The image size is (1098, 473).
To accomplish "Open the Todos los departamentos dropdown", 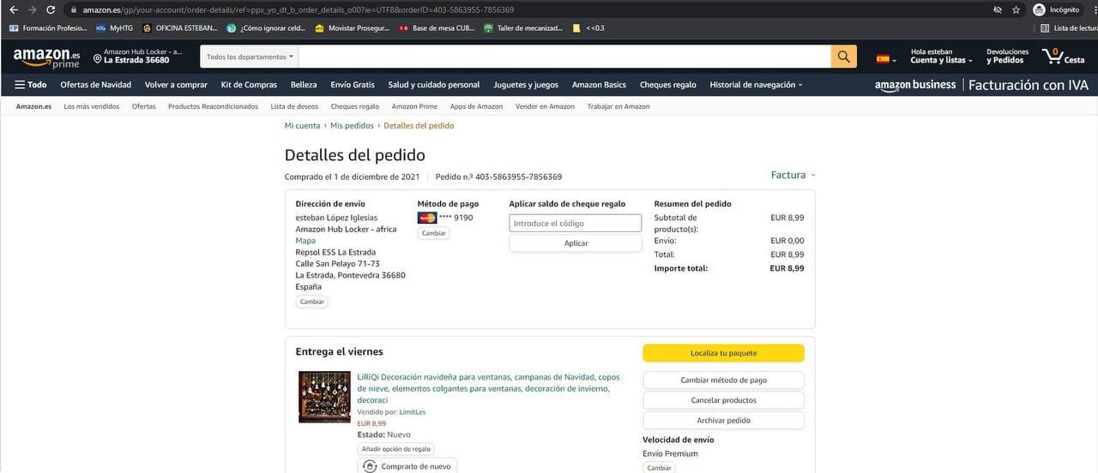I will click(250, 57).
